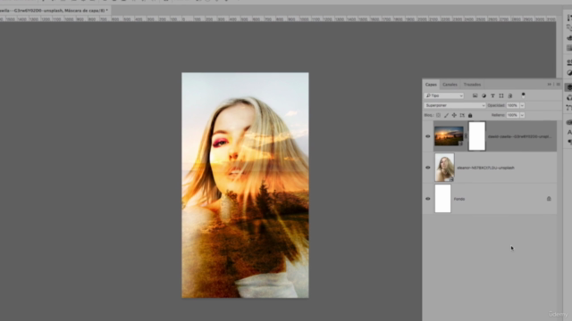Image resolution: width=572 pixels, height=321 pixels.
Task: Toggle the layer filtering on/off switch
Action: (x=523, y=95)
